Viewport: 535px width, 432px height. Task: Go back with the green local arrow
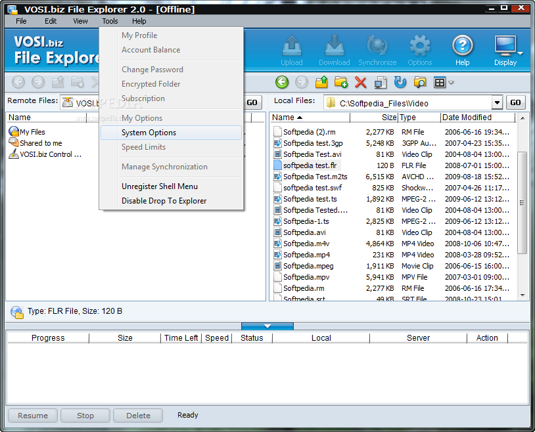pos(282,82)
